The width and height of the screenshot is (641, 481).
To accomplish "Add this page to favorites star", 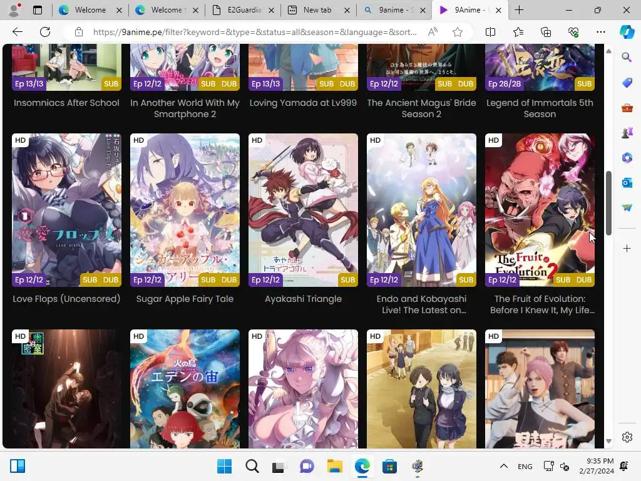I will coord(458,32).
